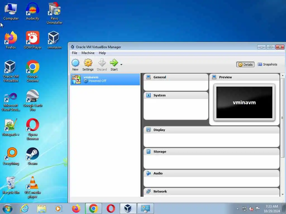Select the Oracle VM VirtualBox desktop shortcut
Screen dimensions: 286x214
11,71
